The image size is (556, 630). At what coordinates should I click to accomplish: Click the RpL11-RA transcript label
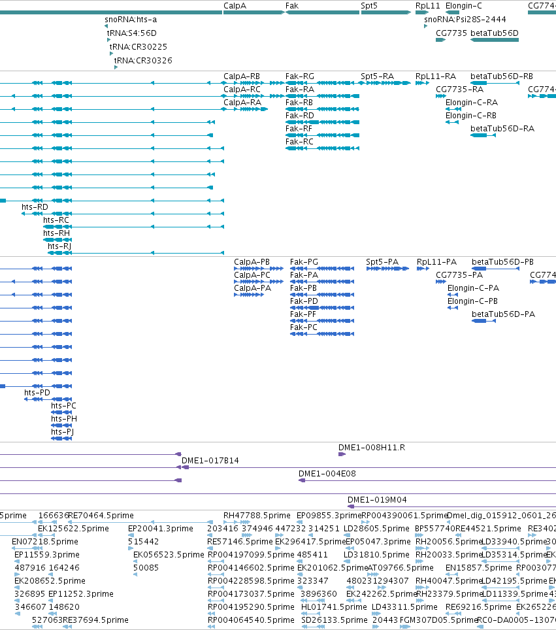tap(436, 76)
